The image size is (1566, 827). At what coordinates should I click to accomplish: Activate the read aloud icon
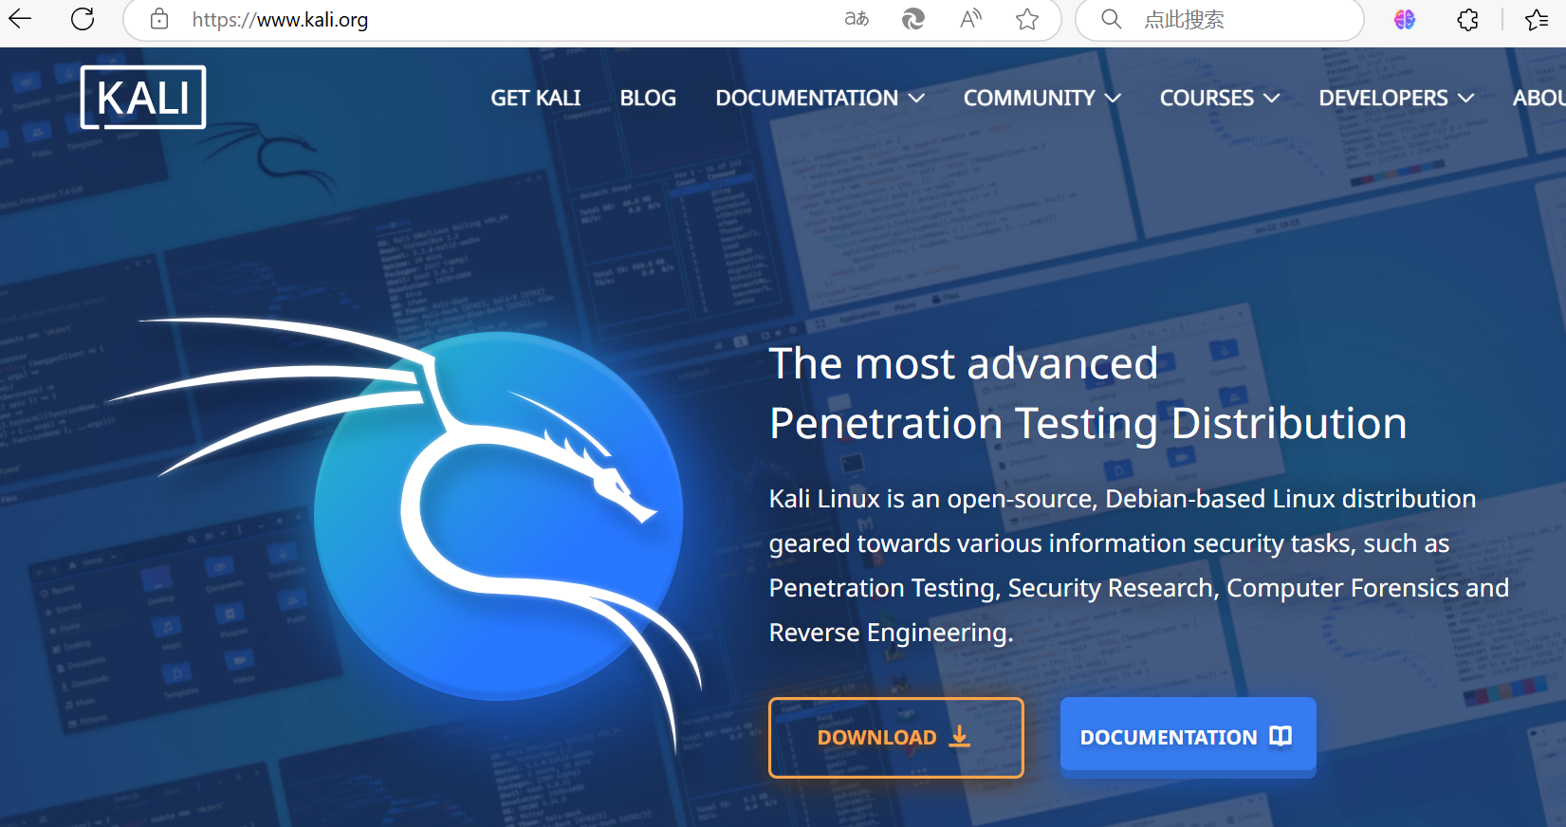[970, 19]
